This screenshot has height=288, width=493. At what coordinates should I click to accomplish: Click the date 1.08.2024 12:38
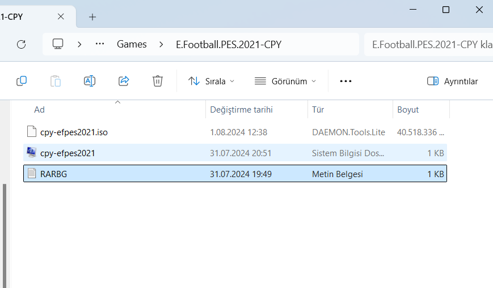[x=238, y=132]
